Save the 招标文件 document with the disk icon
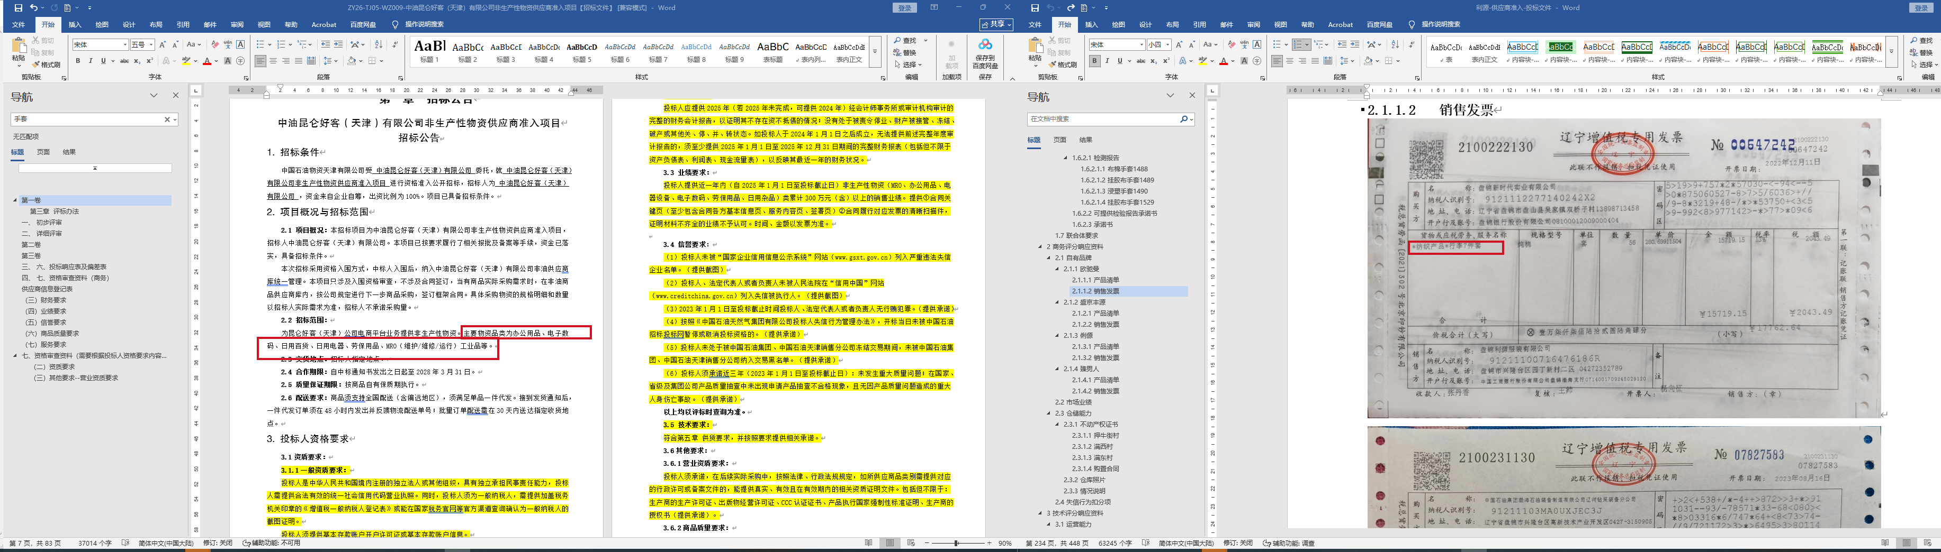This screenshot has width=1941, height=552. [19, 7]
